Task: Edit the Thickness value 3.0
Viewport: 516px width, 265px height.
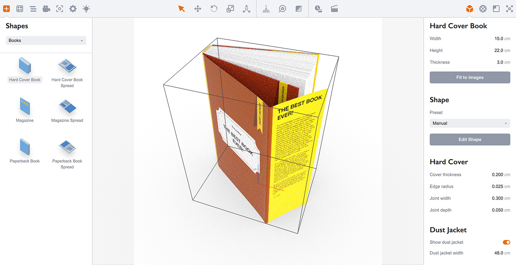Action: [x=500, y=62]
